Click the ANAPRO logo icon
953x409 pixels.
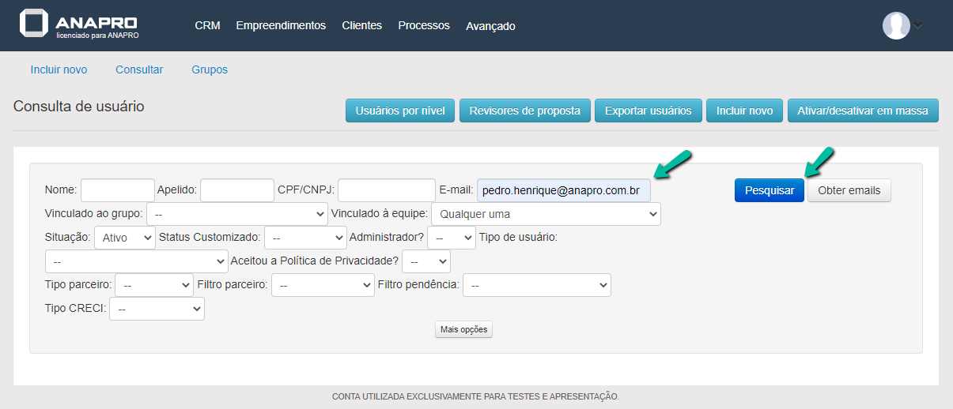click(x=34, y=24)
